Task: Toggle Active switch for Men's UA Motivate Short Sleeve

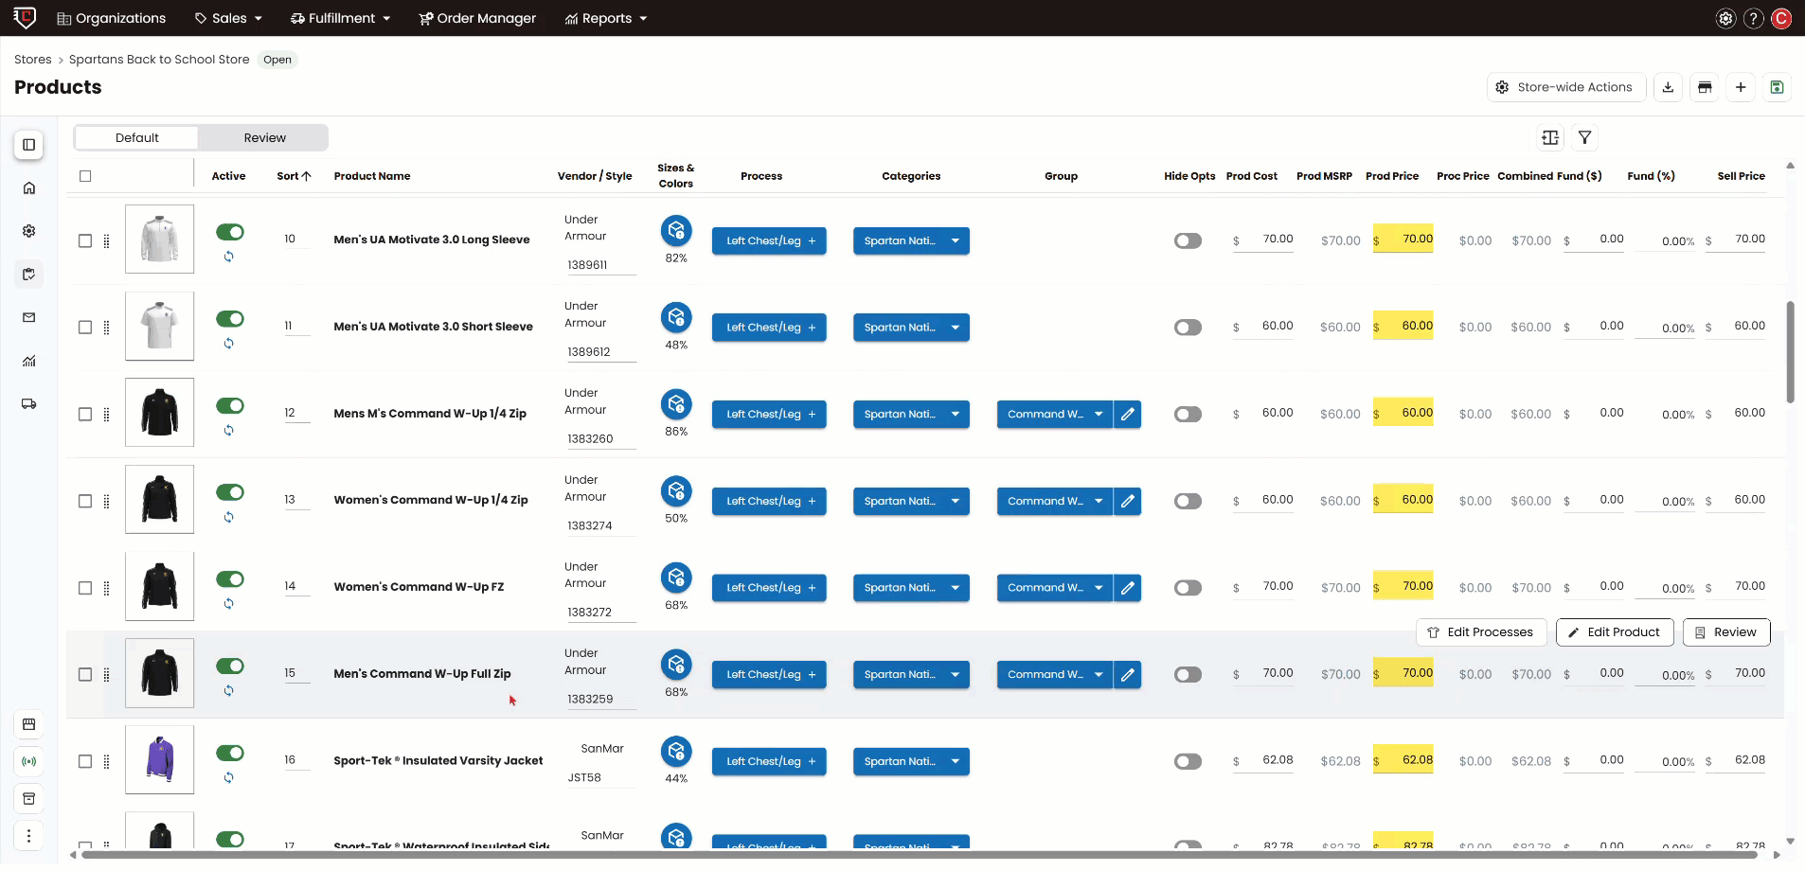Action: (x=230, y=319)
